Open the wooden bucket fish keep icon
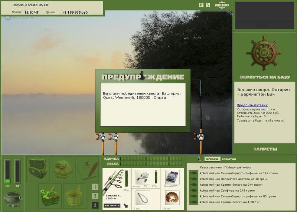Image resolution: width=297 pixels, height=212 pixels. 75,196
